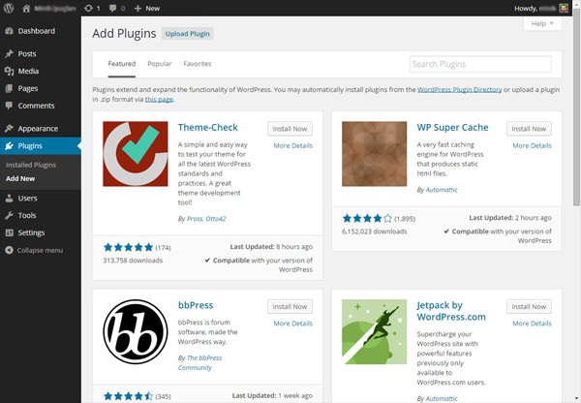Open WP Super Cache thumbnail image
Image resolution: width=581 pixels, height=403 pixels.
click(x=374, y=154)
